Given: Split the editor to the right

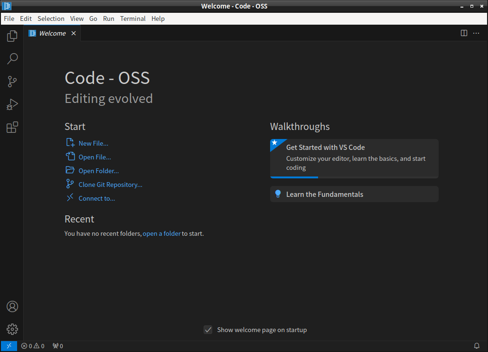Looking at the screenshot, I should pyautogui.click(x=464, y=33).
